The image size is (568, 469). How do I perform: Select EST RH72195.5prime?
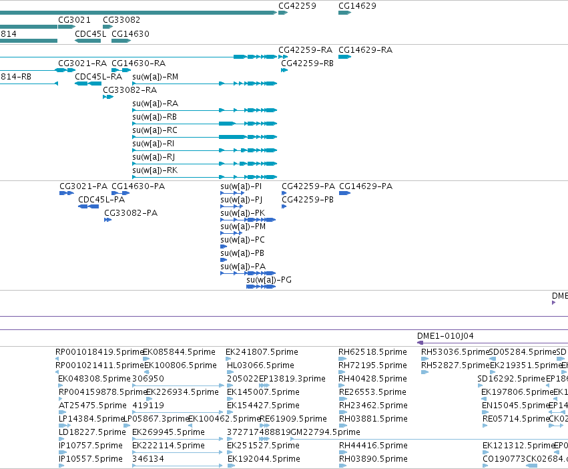372,365
